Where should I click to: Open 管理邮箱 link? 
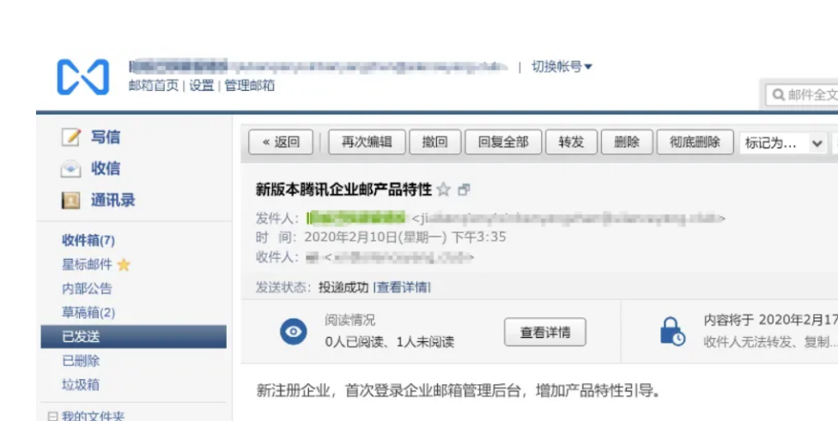[x=250, y=86]
